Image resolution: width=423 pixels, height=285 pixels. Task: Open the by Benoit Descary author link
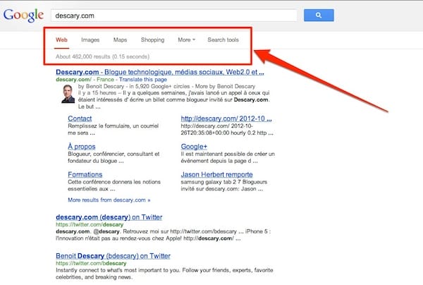coord(101,86)
